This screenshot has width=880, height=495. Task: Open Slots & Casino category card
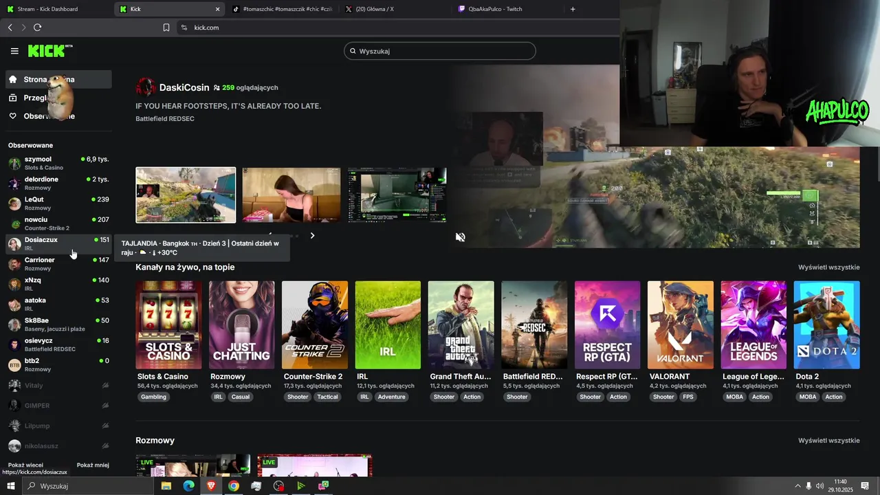coord(168,324)
